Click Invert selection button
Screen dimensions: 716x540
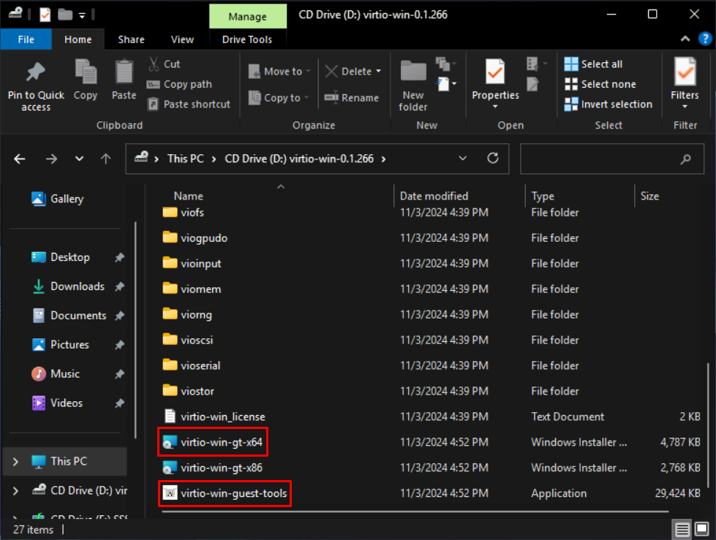click(x=608, y=104)
